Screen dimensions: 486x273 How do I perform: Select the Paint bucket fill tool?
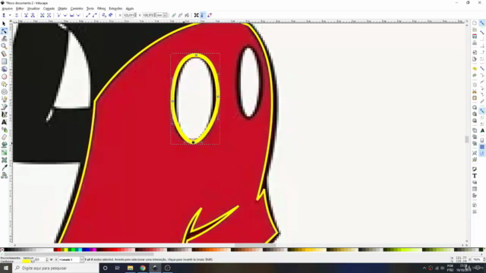click(4, 145)
